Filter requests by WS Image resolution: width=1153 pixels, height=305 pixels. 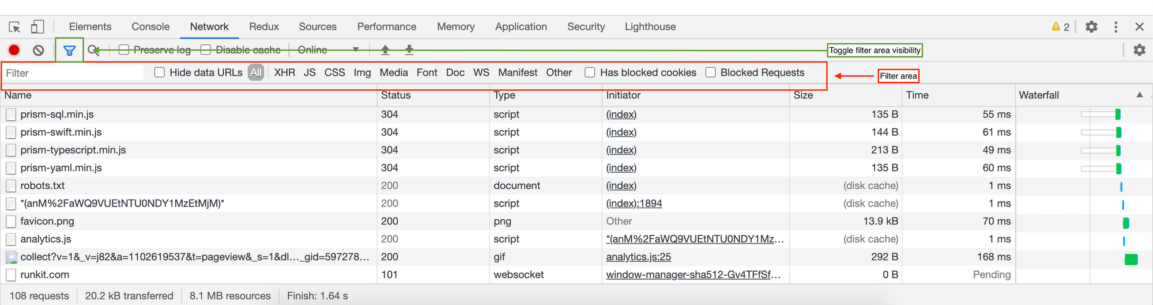click(x=481, y=73)
